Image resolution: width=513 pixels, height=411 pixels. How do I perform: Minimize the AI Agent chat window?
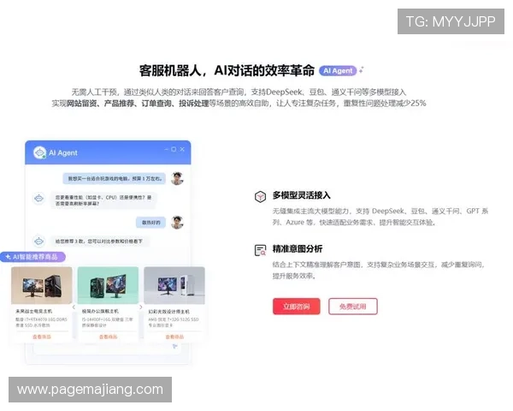point(166,150)
